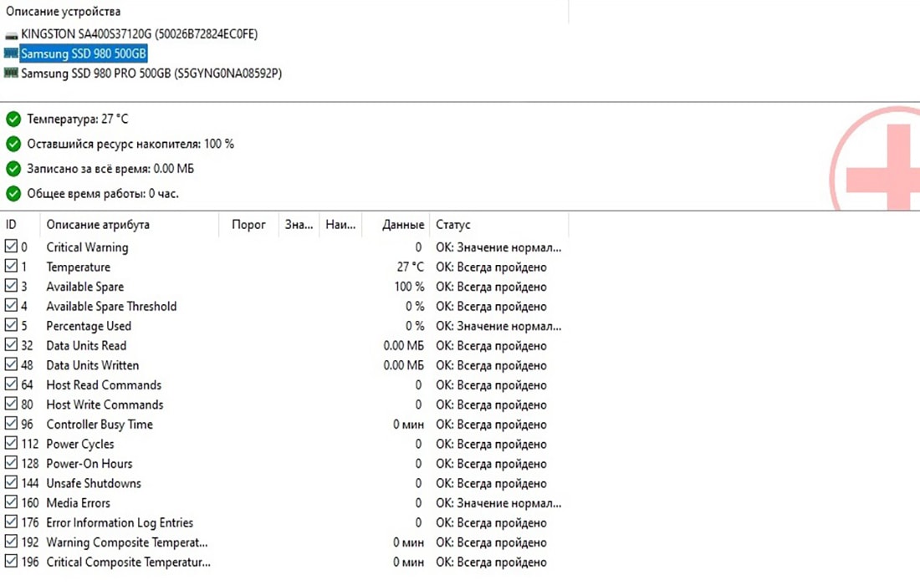The image size is (920, 585).
Task: Toggle the Available Spare Threshold checkbox
Action: pyautogui.click(x=11, y=305)
